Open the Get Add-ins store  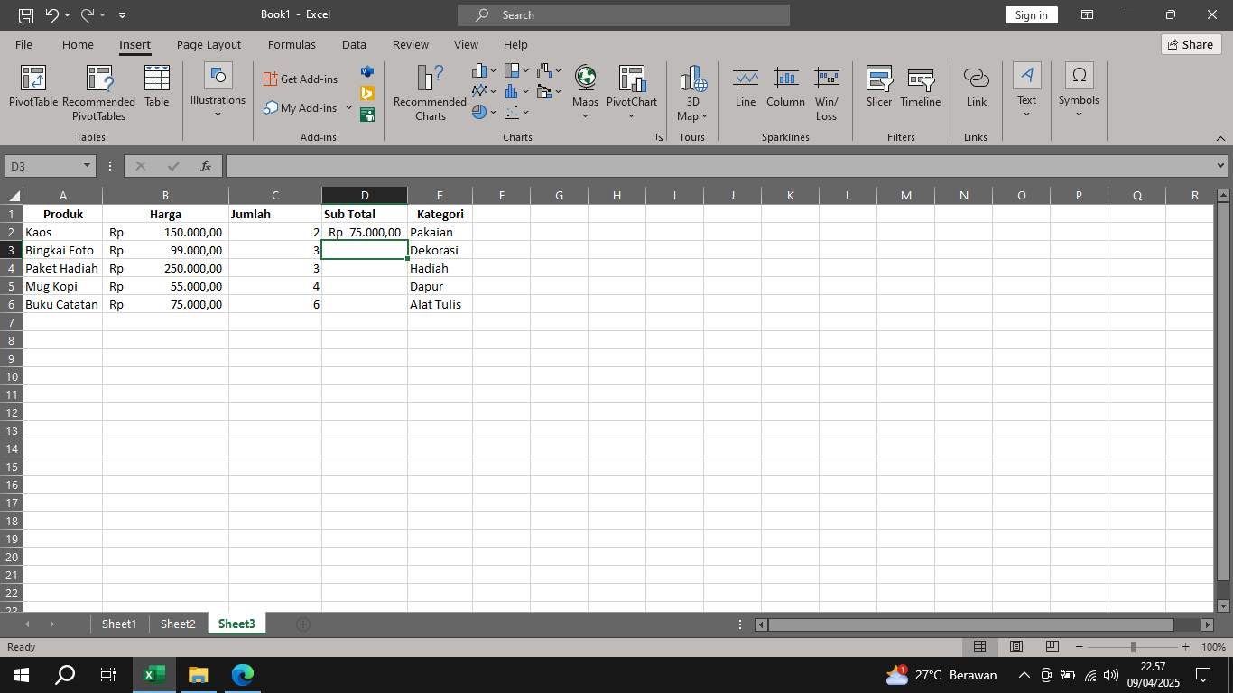tap(300, 79)
